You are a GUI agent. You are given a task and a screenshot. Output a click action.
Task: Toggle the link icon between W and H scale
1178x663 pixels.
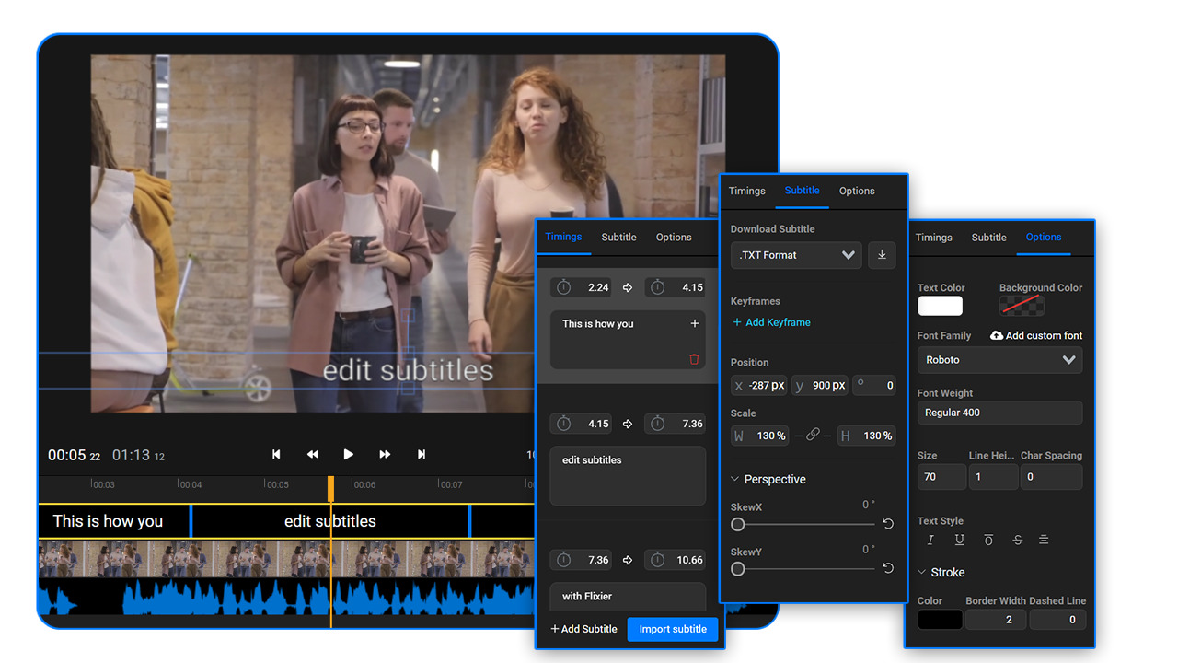[814, 435]
